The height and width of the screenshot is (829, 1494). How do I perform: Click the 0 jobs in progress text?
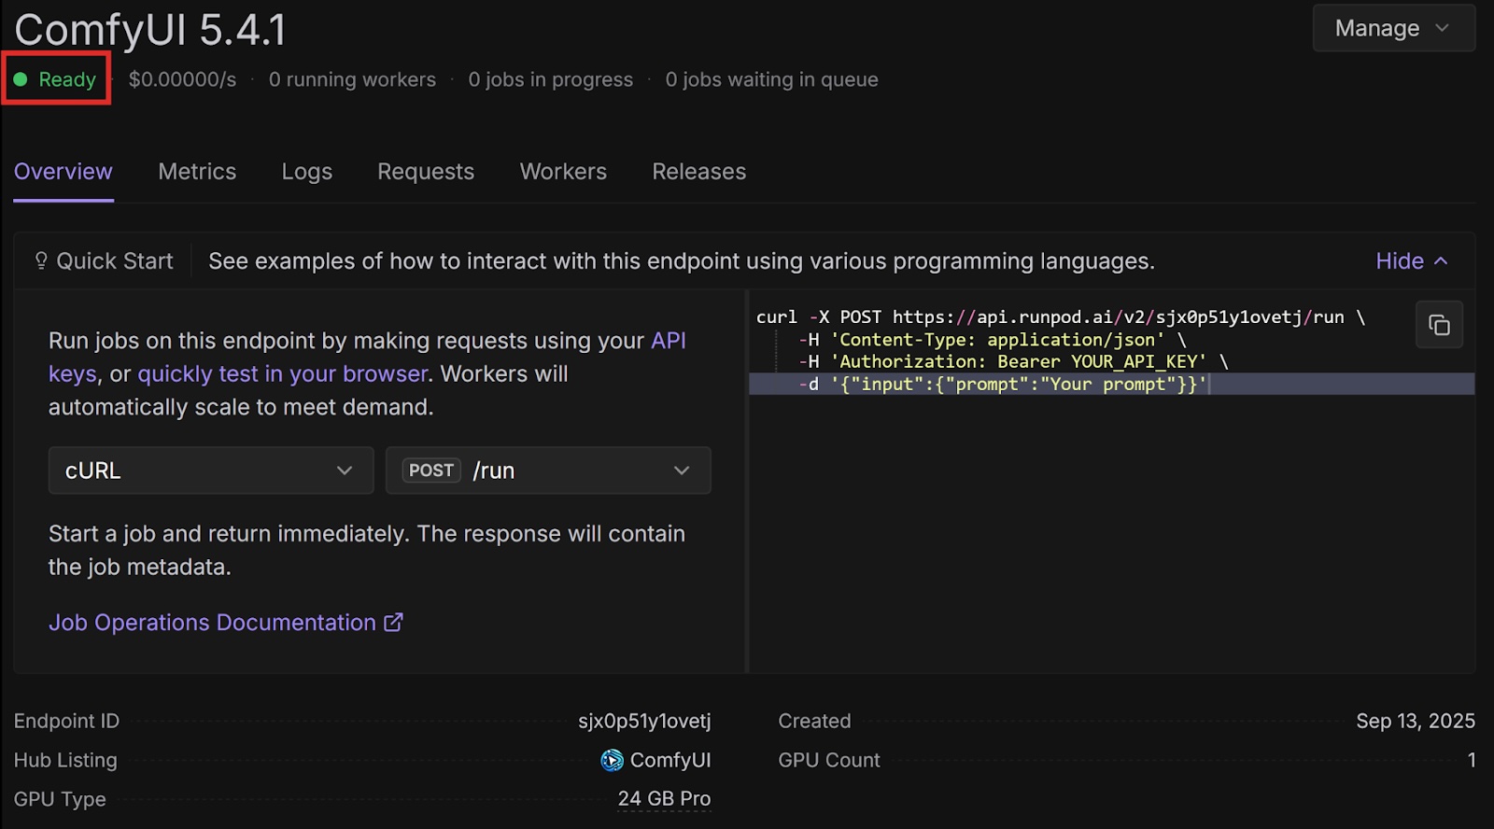(x=551, y=79)
